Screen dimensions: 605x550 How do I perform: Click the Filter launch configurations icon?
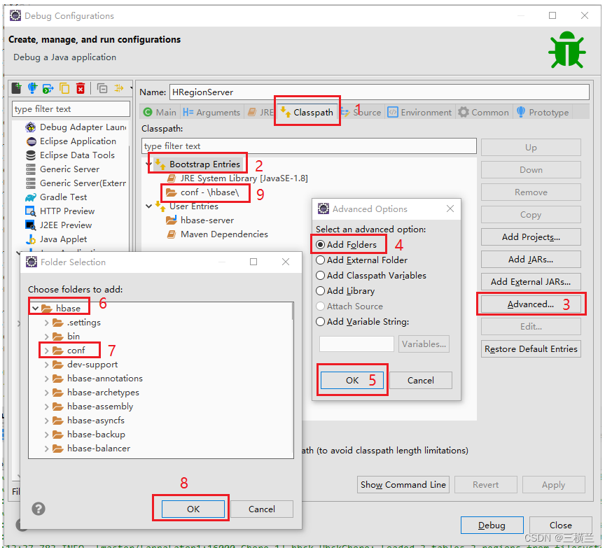(x=119, y=88)
